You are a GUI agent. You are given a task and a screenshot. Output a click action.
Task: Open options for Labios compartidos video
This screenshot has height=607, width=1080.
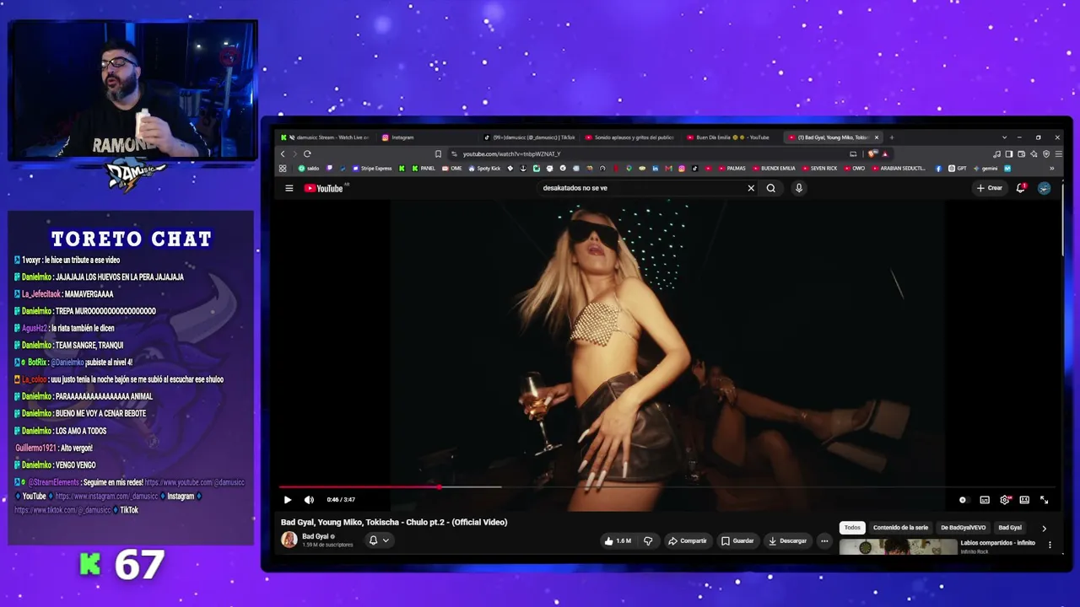pyautogui.click(x=1050, y=545)
